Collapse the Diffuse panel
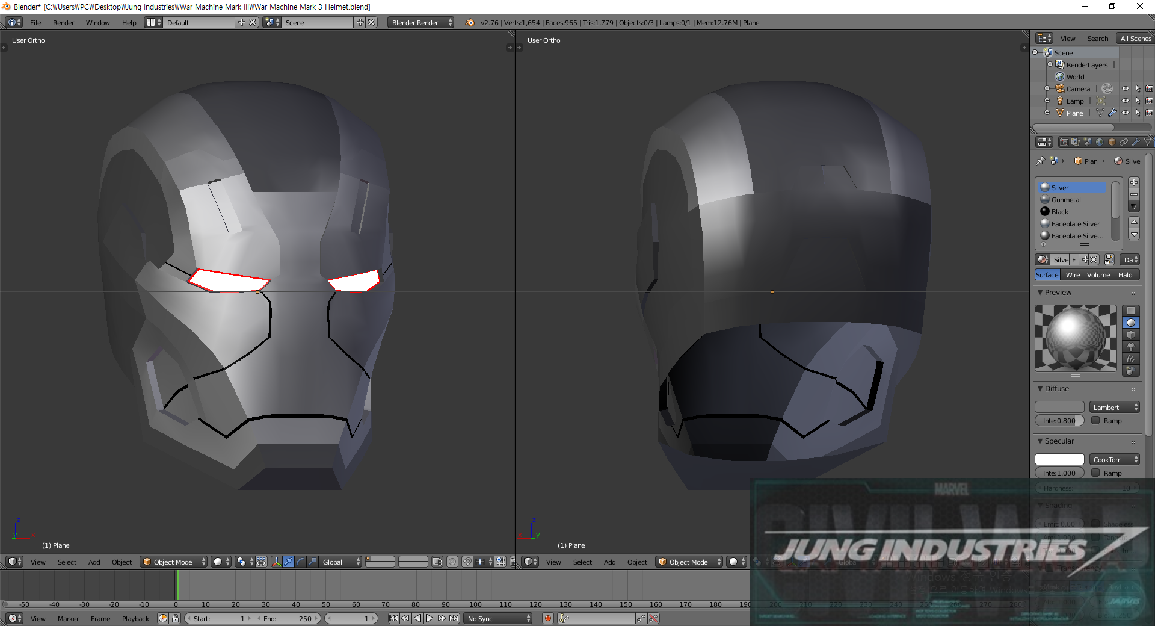Image resolution: width=1155 pixels, height=626 pixels. coord(1040,388)
